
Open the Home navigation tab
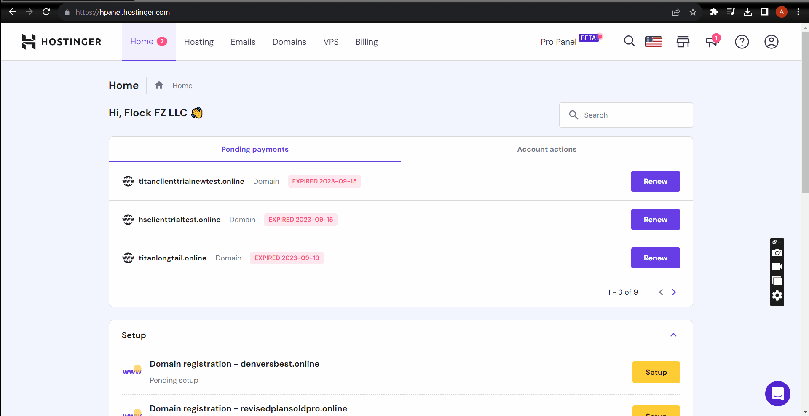tap(149, 42)
